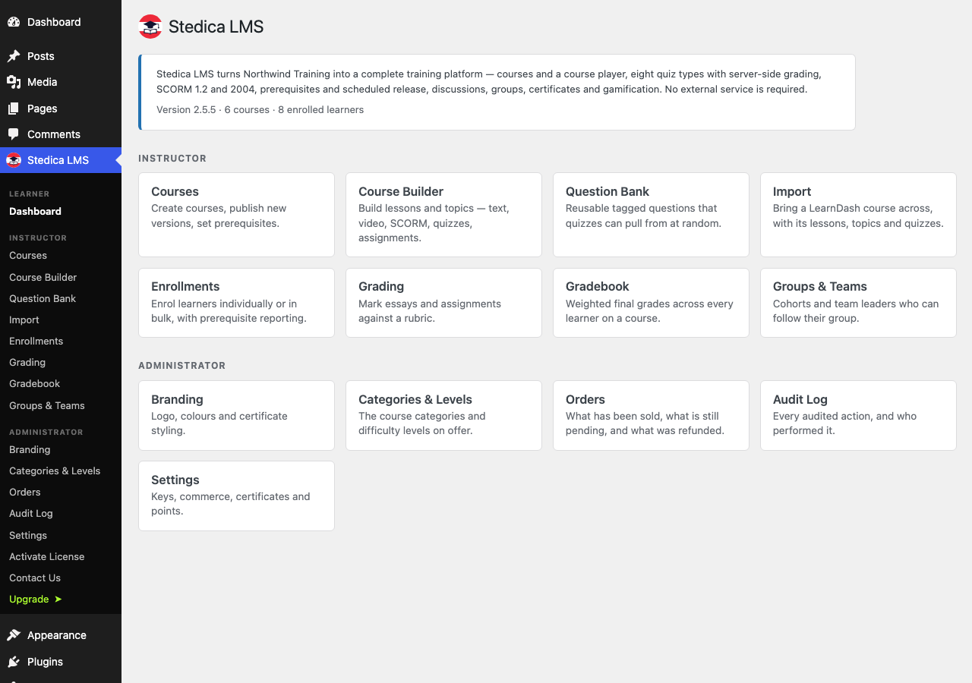Open Audit Log in the sidebar submenu

coord(31,514)
